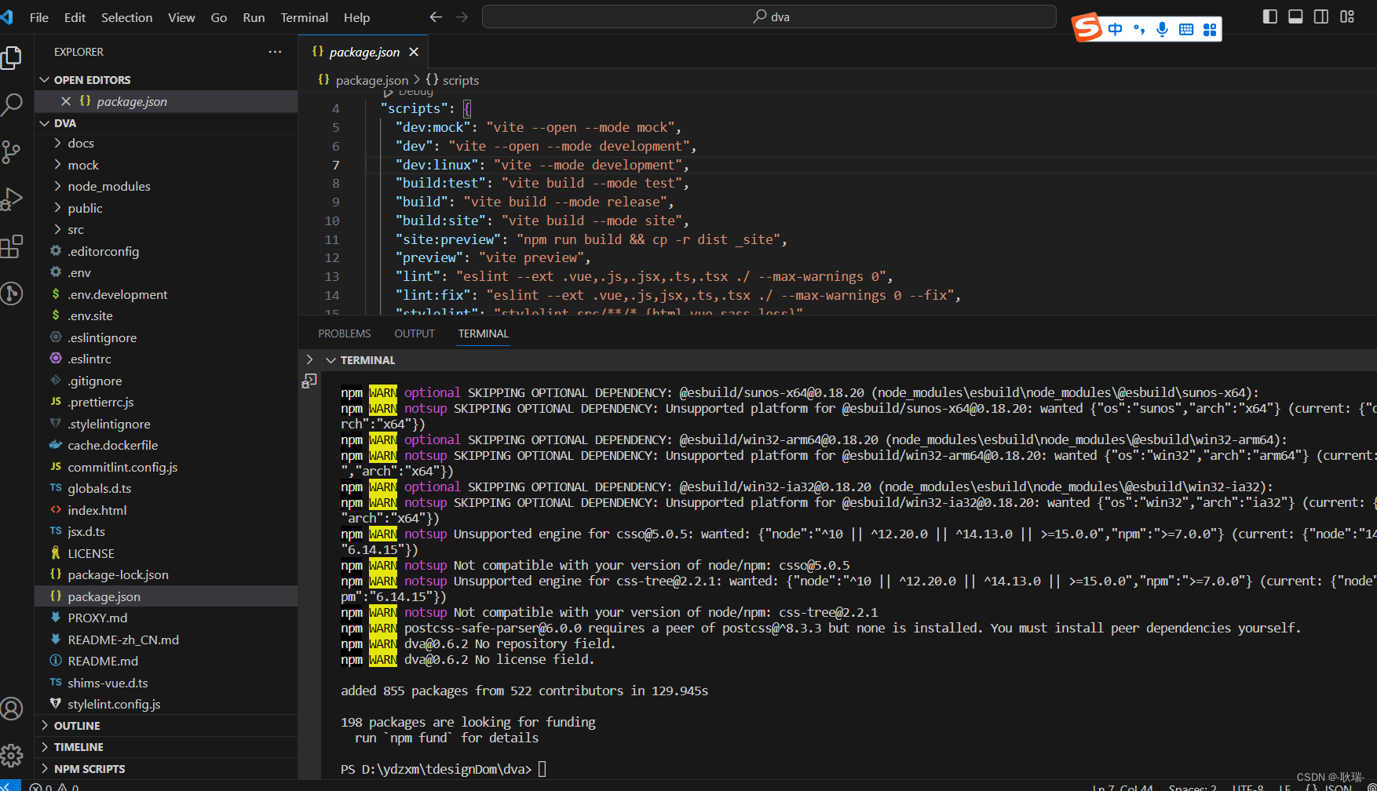Toggle Sogou punctuation mode
Screen dimensions: 1377x791
(x=1139, y=30)
